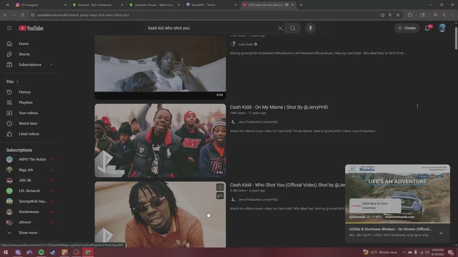Open Subscriptions in sidebar
The image size is (458, 257).
point(30,65)
